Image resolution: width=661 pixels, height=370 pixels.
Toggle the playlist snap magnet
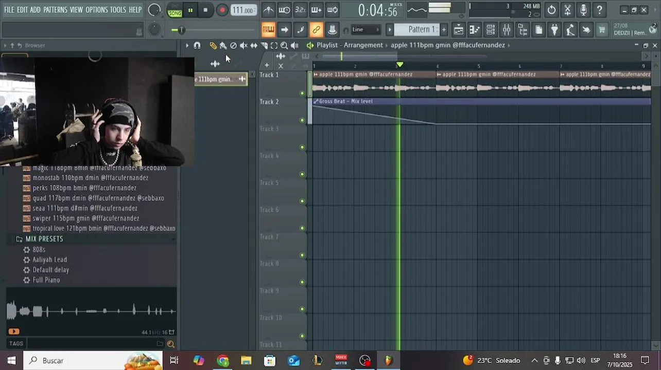coord(197,46)
